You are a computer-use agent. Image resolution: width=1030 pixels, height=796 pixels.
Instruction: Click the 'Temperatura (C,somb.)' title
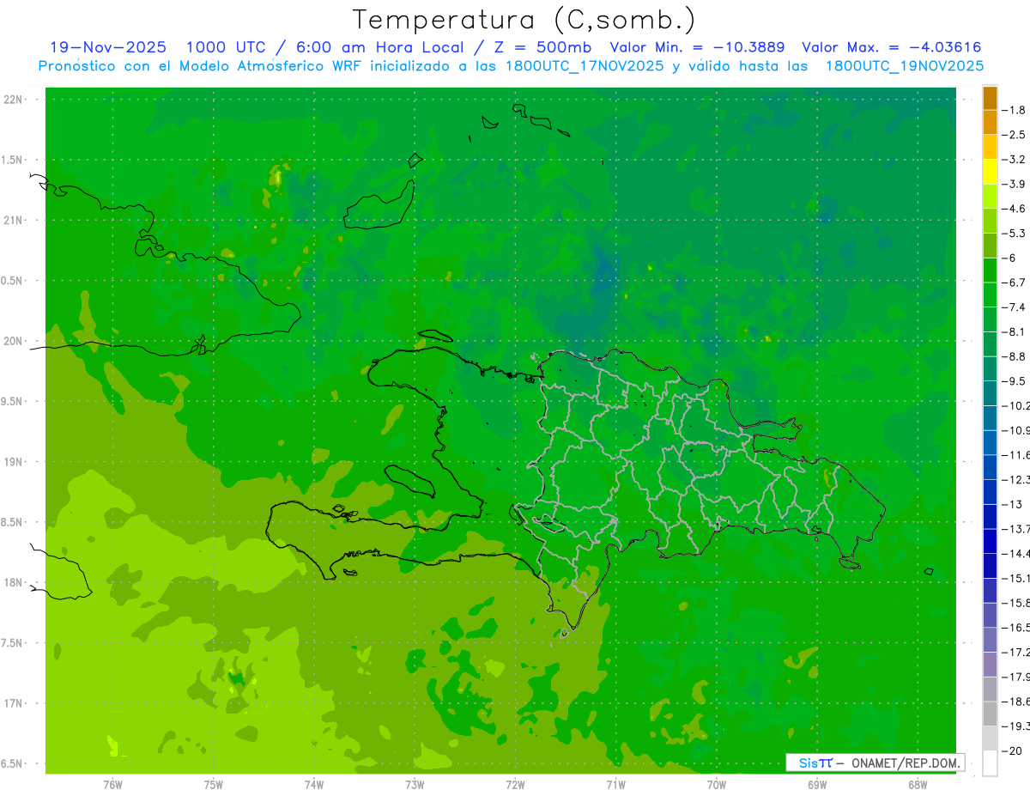(x=524, y=20)
